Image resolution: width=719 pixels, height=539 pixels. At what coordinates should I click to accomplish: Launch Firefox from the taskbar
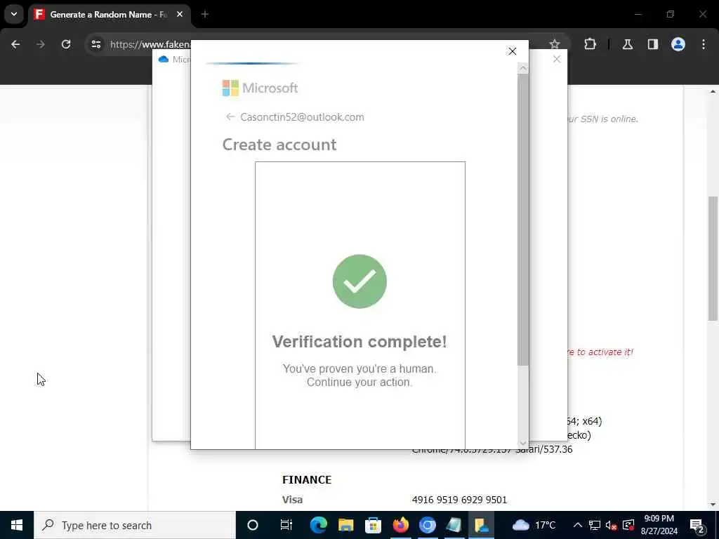[x=400, y=525]
